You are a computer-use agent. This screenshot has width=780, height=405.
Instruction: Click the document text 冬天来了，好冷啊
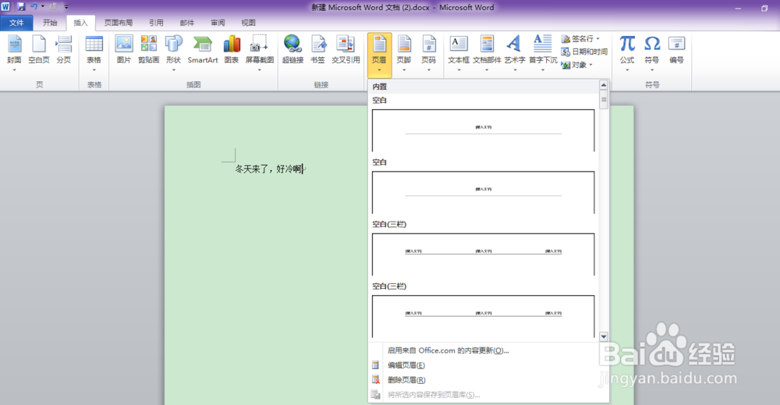(269, 169)
